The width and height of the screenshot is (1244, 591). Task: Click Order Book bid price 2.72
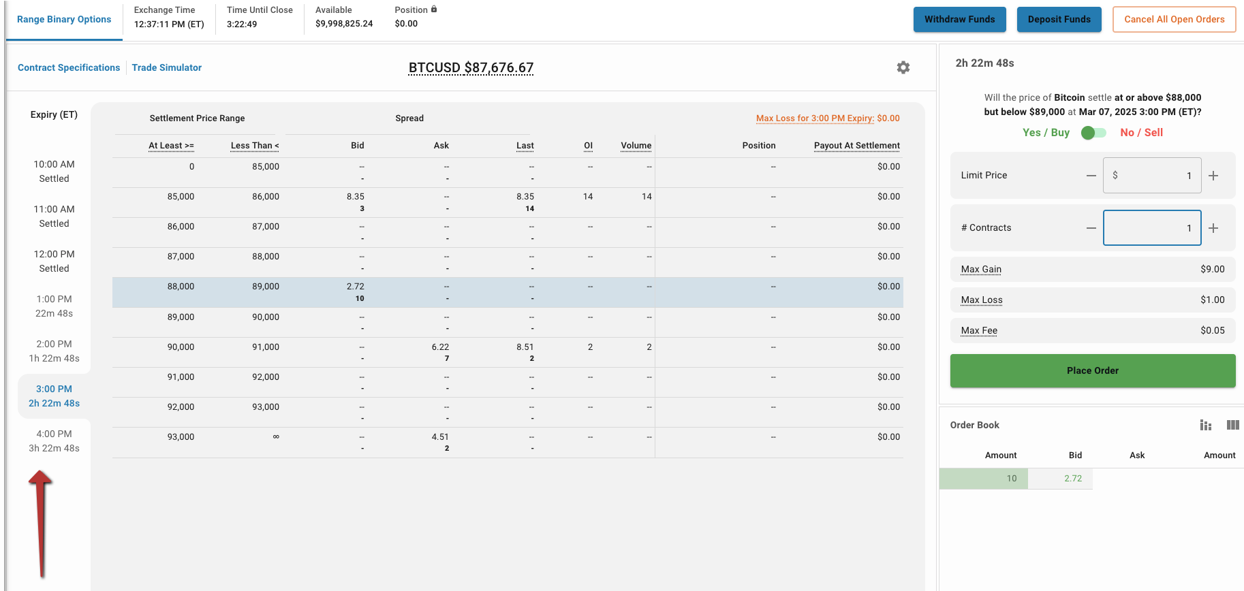[x=1073, y=479]
